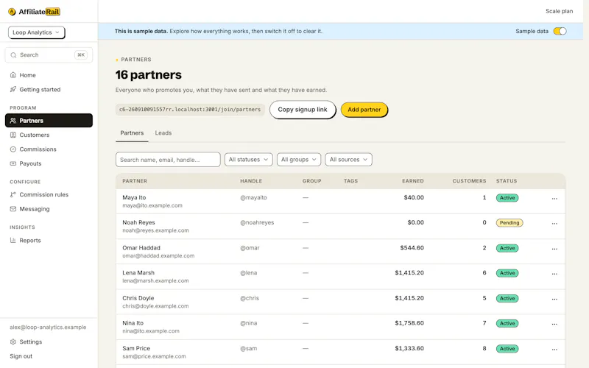589x368 pixels.
Task: Click the name Maya Ito
Action: pos(134,197)
